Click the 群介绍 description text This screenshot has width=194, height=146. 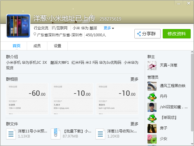point(72,65)
